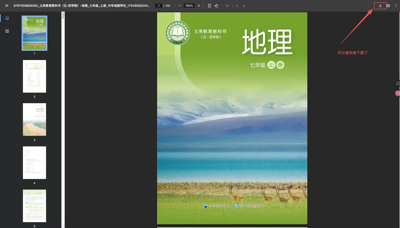
Task: Open page 4 thumbnail
Action: [34, 162]
